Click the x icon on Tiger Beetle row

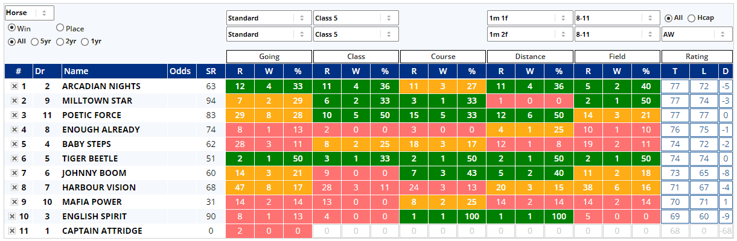pos(14,158)
